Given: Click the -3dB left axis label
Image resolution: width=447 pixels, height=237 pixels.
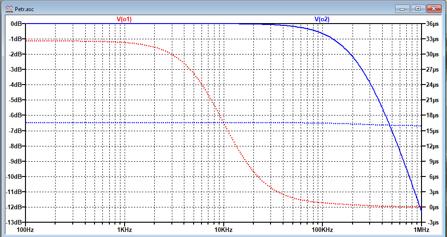Looking at the screenshot, I should point(14,70).
